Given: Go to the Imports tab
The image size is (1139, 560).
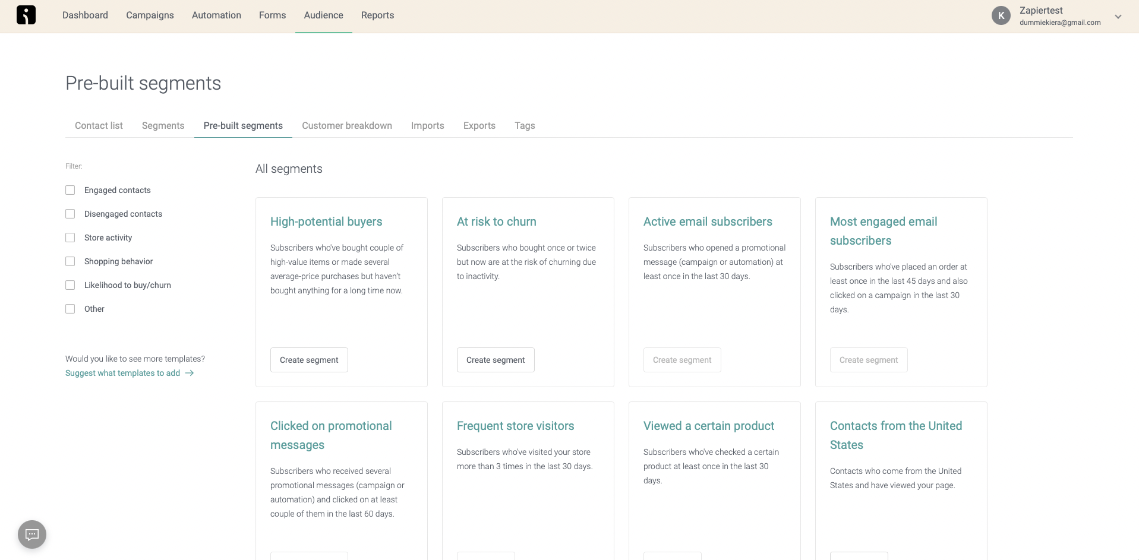Looking at the screenshot, I should pyautogui.click(x=427, y=125).
